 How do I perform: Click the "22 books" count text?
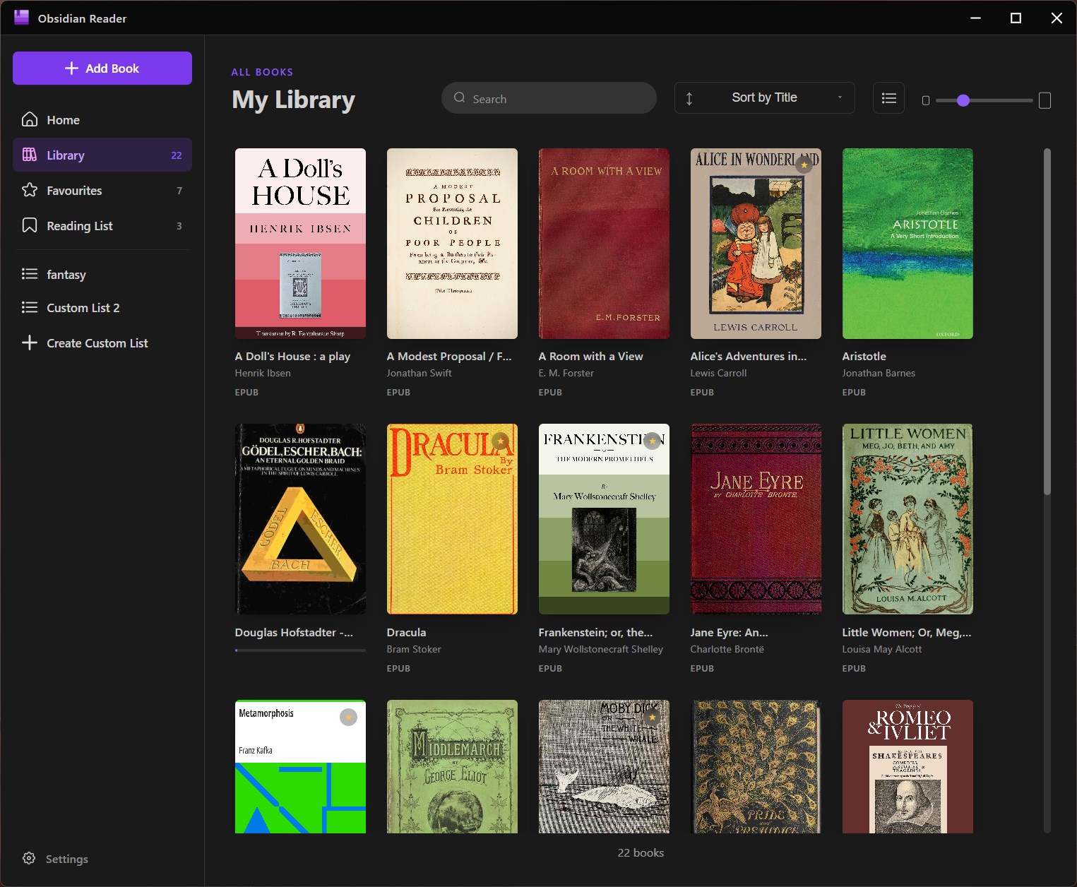[641, 852]
